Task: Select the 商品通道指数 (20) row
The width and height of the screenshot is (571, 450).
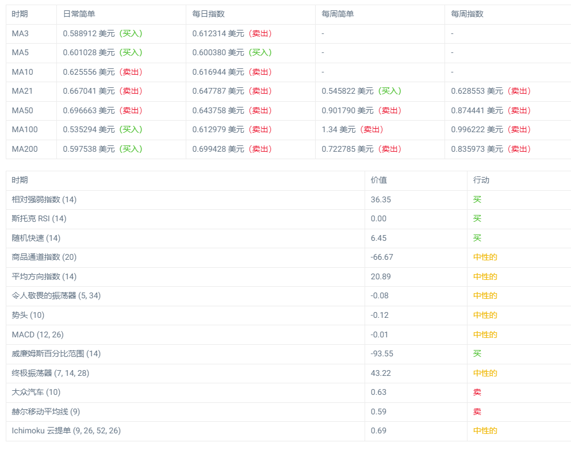Action: click(x=289, y=257)
